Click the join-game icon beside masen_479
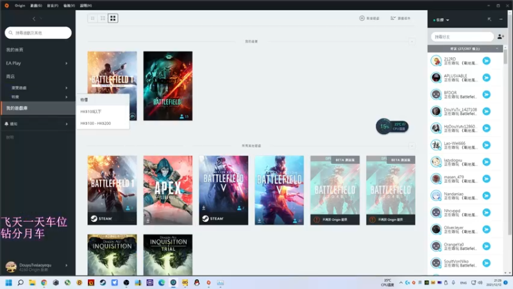This screenshot has height=289, width=513. (x=487, y=179)
